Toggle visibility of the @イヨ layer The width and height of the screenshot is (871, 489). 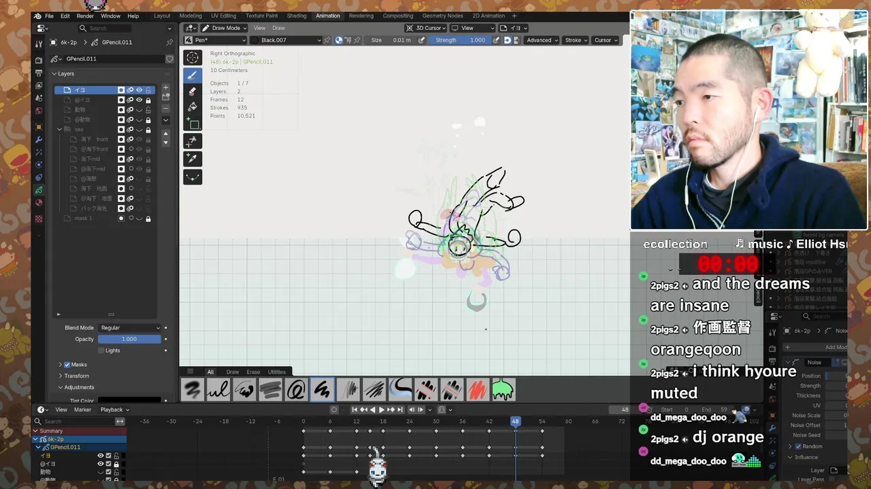coord(139,100)
